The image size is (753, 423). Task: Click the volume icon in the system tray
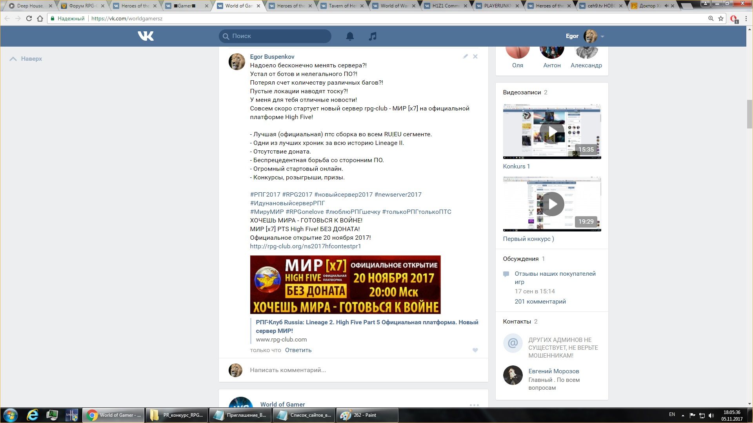pos(711,415)
